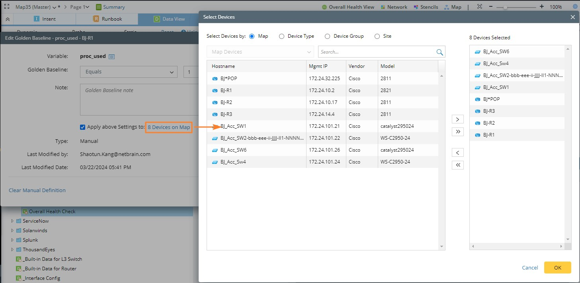Select the Device Type radio button
580x283 pixels.
coord(282,36)
